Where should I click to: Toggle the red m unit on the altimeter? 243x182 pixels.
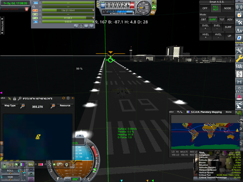click(x=132, y=5)
